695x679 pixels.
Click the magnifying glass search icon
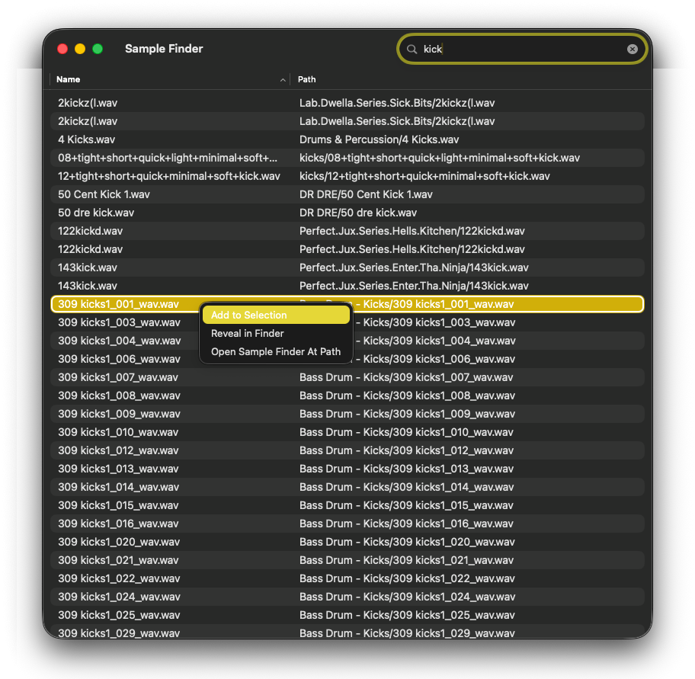412,49
